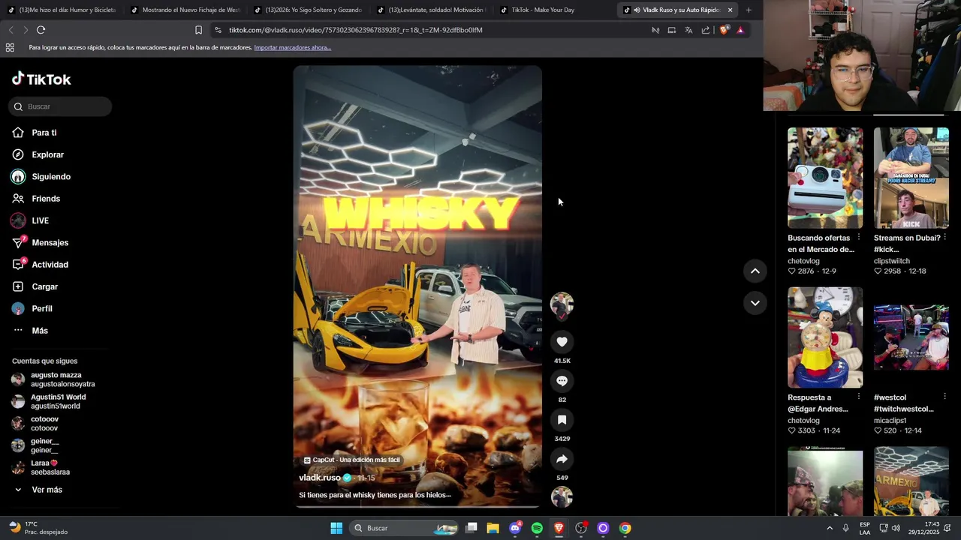The width and height of the screenshot is (961, 540).
Task: Open Explorar section
Action: click(x=38, y=154)
